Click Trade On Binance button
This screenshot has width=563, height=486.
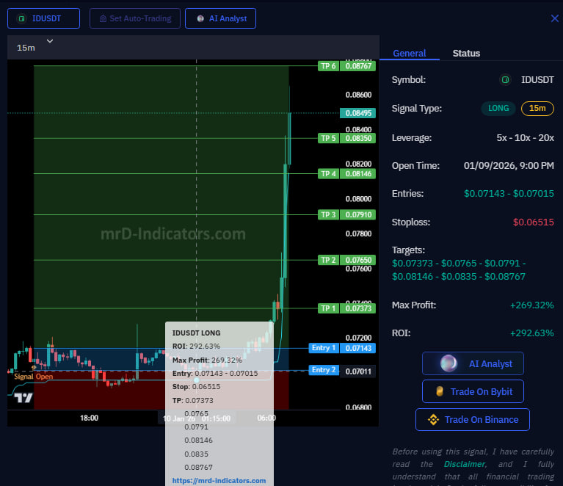[x=473, y=419]
